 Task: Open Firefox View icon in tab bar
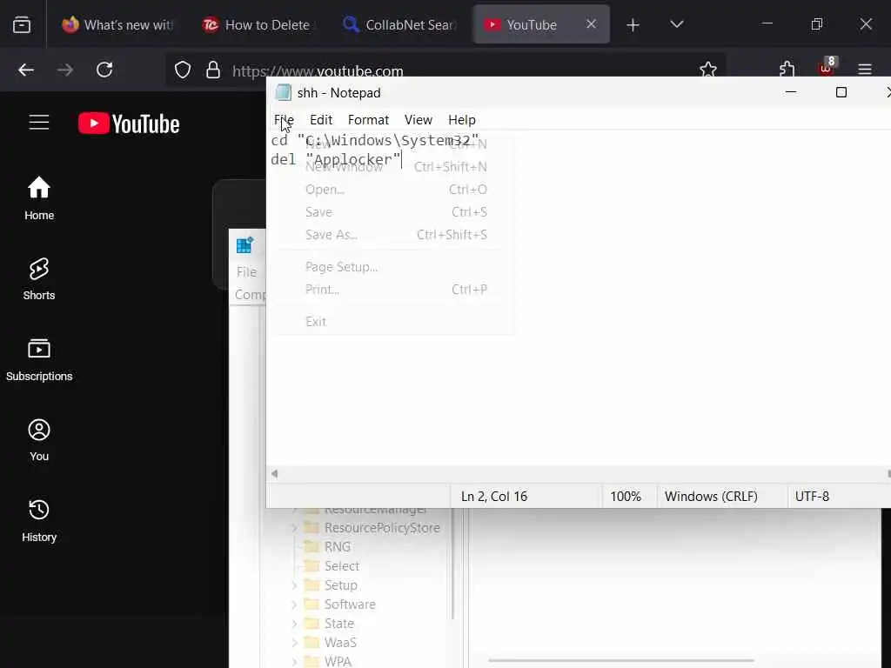(x=22, y=24)
